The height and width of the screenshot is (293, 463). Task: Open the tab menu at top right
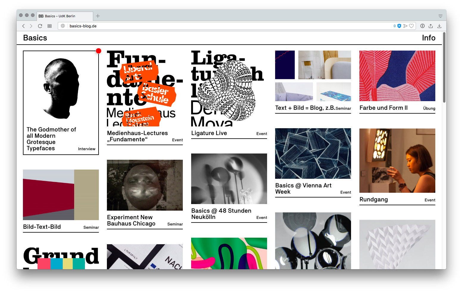point(440,16)
